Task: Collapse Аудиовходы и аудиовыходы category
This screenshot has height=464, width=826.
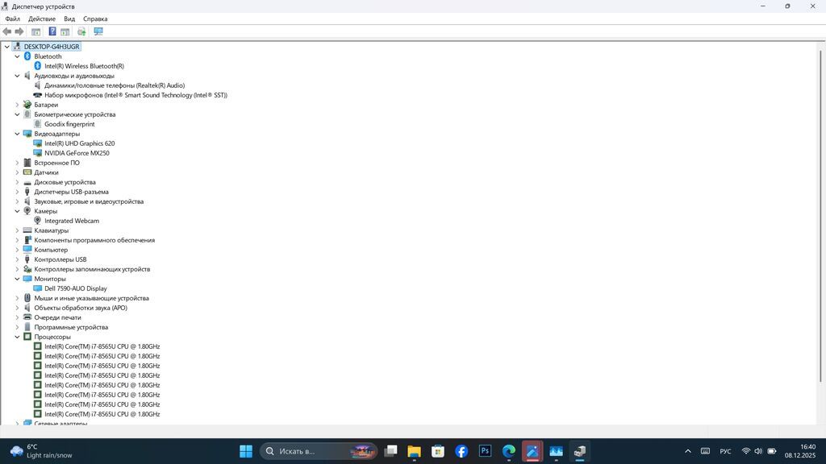Action: [17, 76]
